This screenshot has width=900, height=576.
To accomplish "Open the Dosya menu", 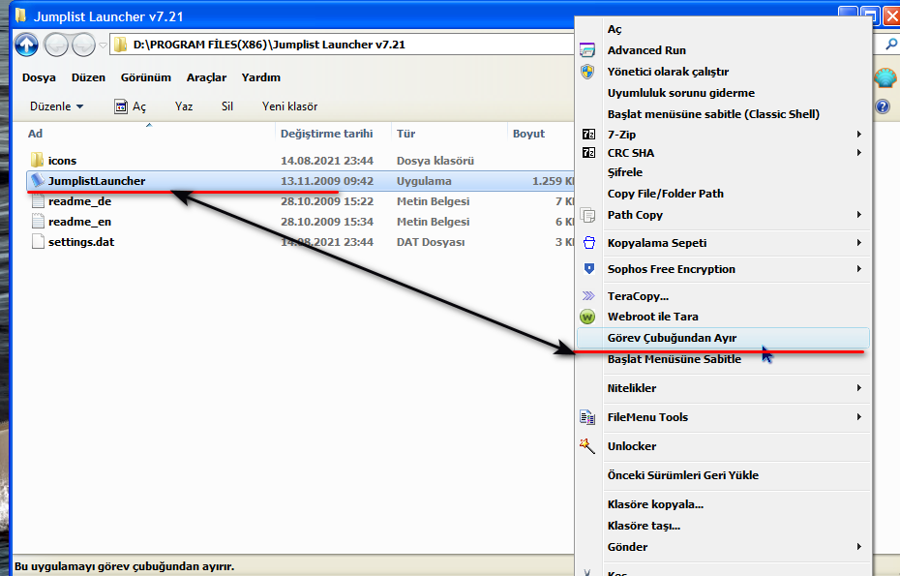I will click(x=39, y=77).
